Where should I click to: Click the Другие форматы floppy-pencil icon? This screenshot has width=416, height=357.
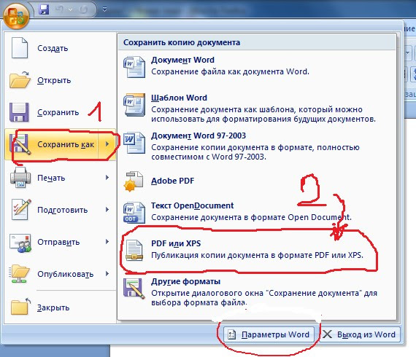[134, 288]
